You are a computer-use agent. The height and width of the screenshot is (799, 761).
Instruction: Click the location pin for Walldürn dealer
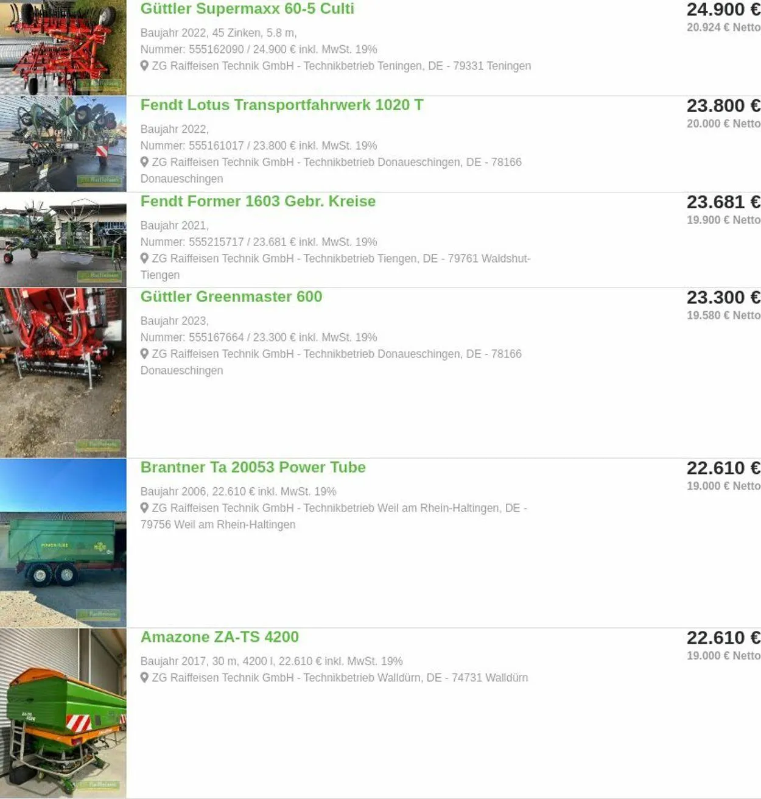[144, 678]
